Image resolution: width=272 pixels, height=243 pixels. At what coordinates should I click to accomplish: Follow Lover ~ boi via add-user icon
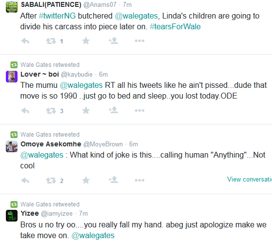pyautogui.click(x=113, y=110)
